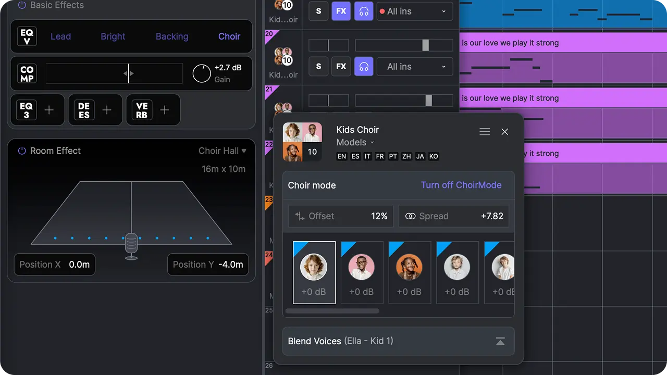
Task: Add the EQ3 effect module
Action: click(48, 110)
